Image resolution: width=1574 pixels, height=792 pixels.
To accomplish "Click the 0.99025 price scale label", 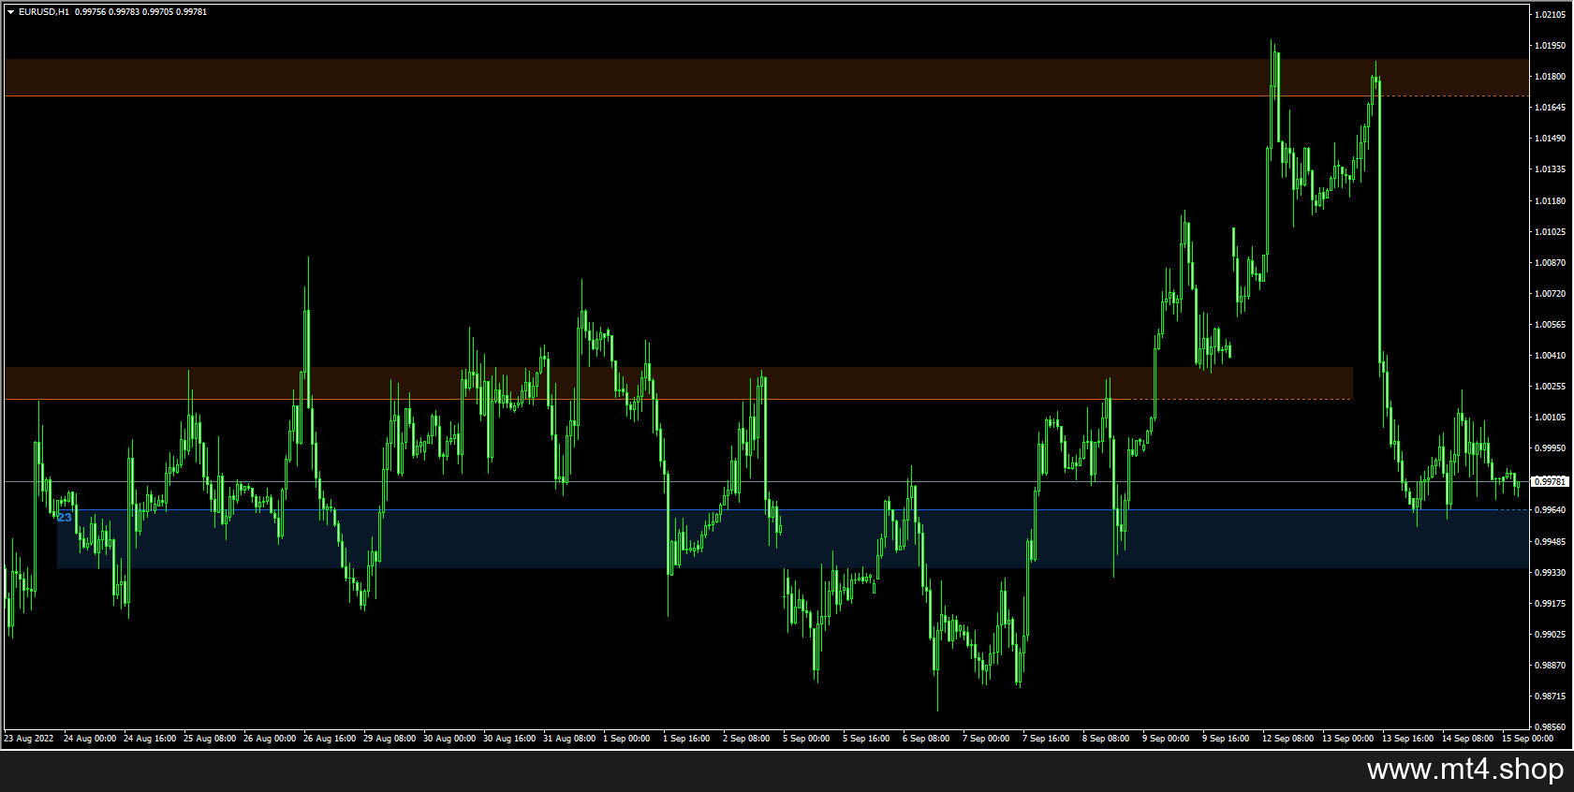I will point(1551,635).
